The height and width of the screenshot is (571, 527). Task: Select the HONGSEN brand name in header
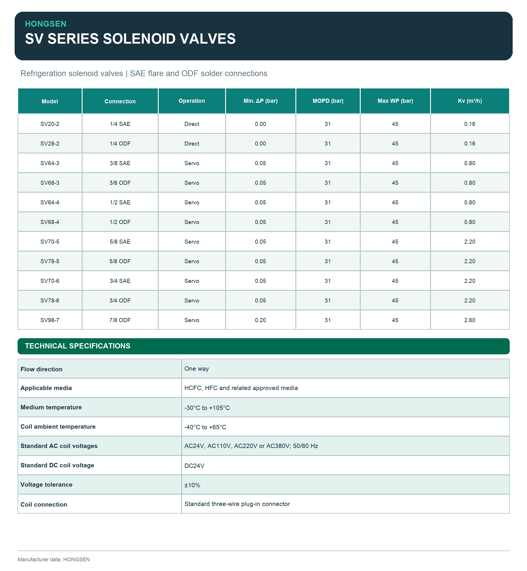(x=46, y=24)
